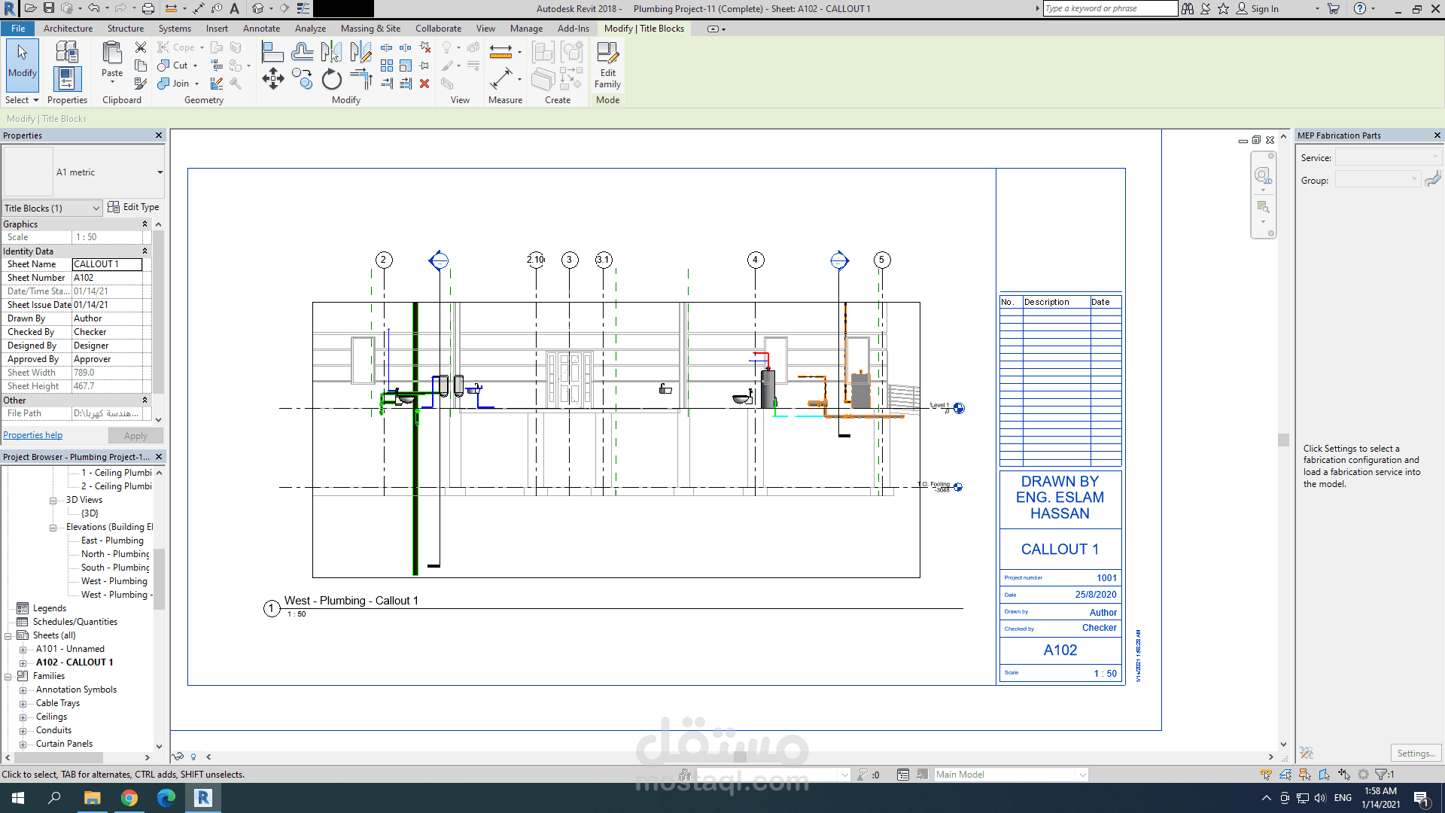Open Title Blocks (1) filter dropdown

(x=96, y=209)
